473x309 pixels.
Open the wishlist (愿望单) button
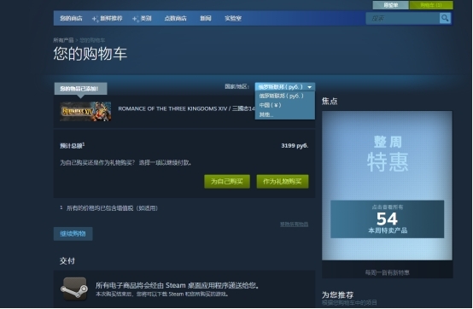coord(391,5)
